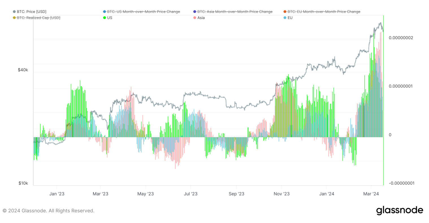This screenshot has width=429, height=223.
Task: Click the Jul '23 x-axis label
Action: [x=191, y=194]
